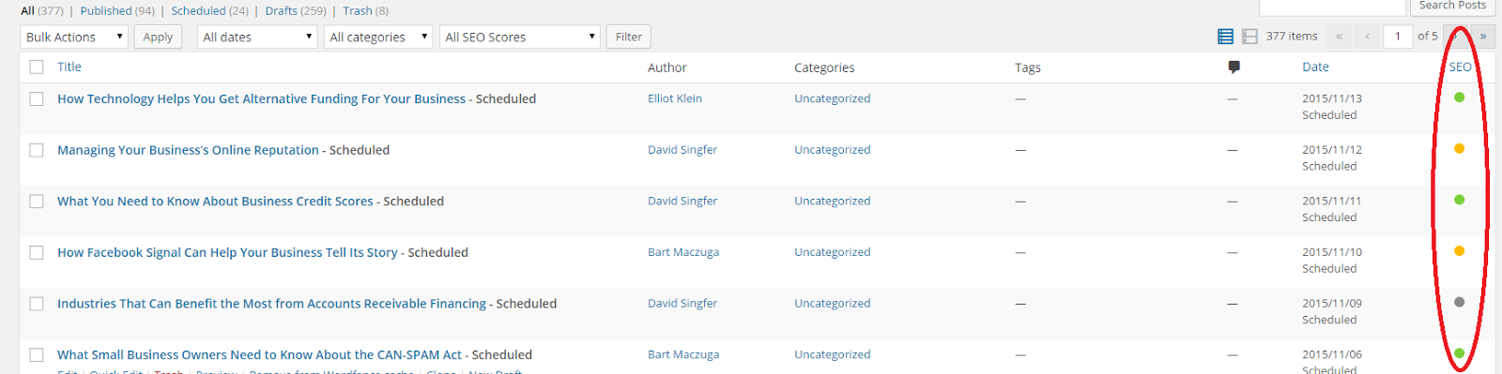Open the All SEO Scores dropdown

(520, 37)
